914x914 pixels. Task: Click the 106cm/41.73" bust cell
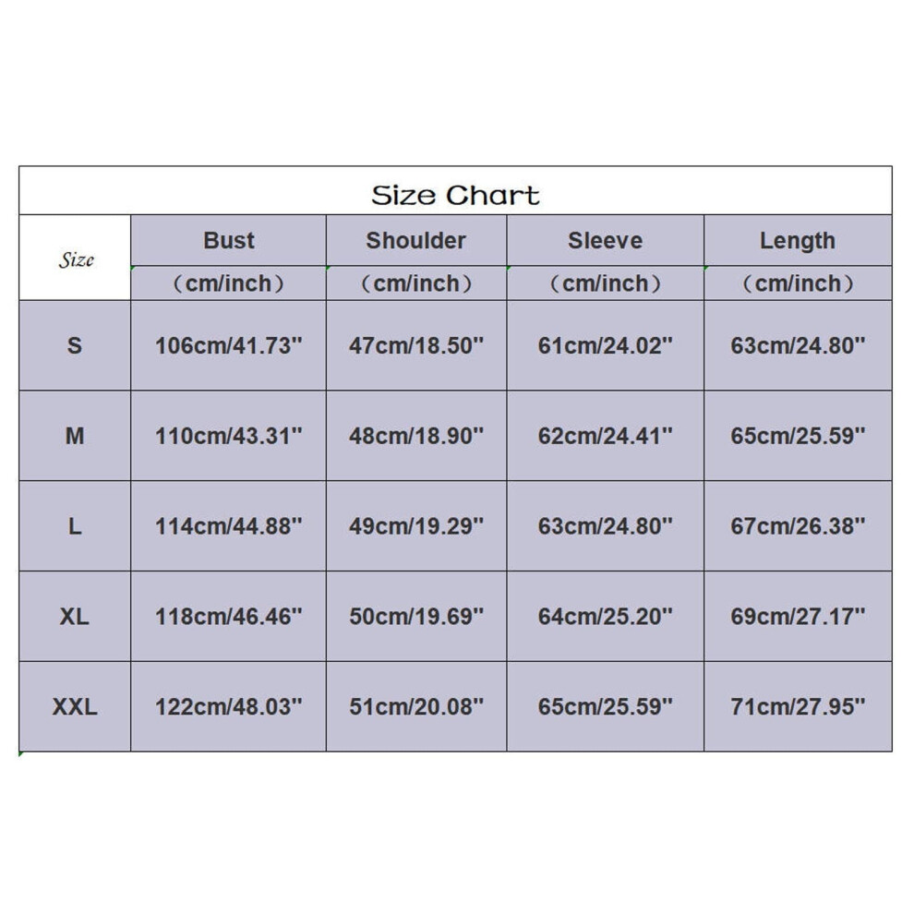(229, 345)
